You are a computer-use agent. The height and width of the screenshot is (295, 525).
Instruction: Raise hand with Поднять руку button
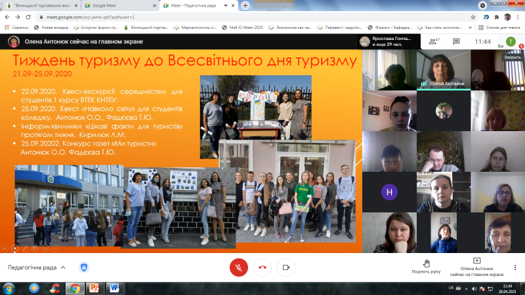tap(426, 267)
